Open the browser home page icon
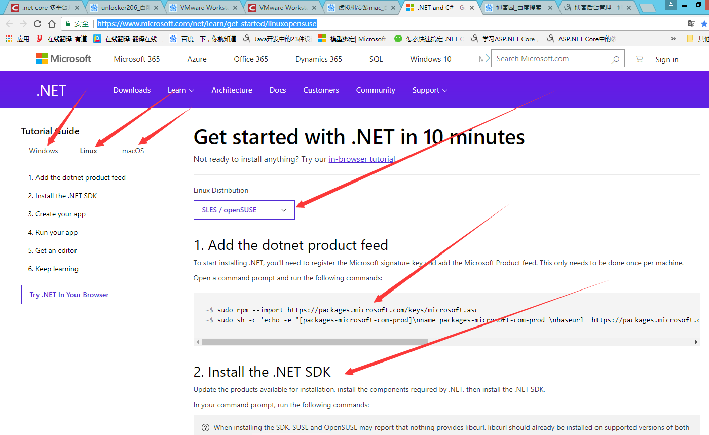709x435 pixels. (x=52, y=24)
